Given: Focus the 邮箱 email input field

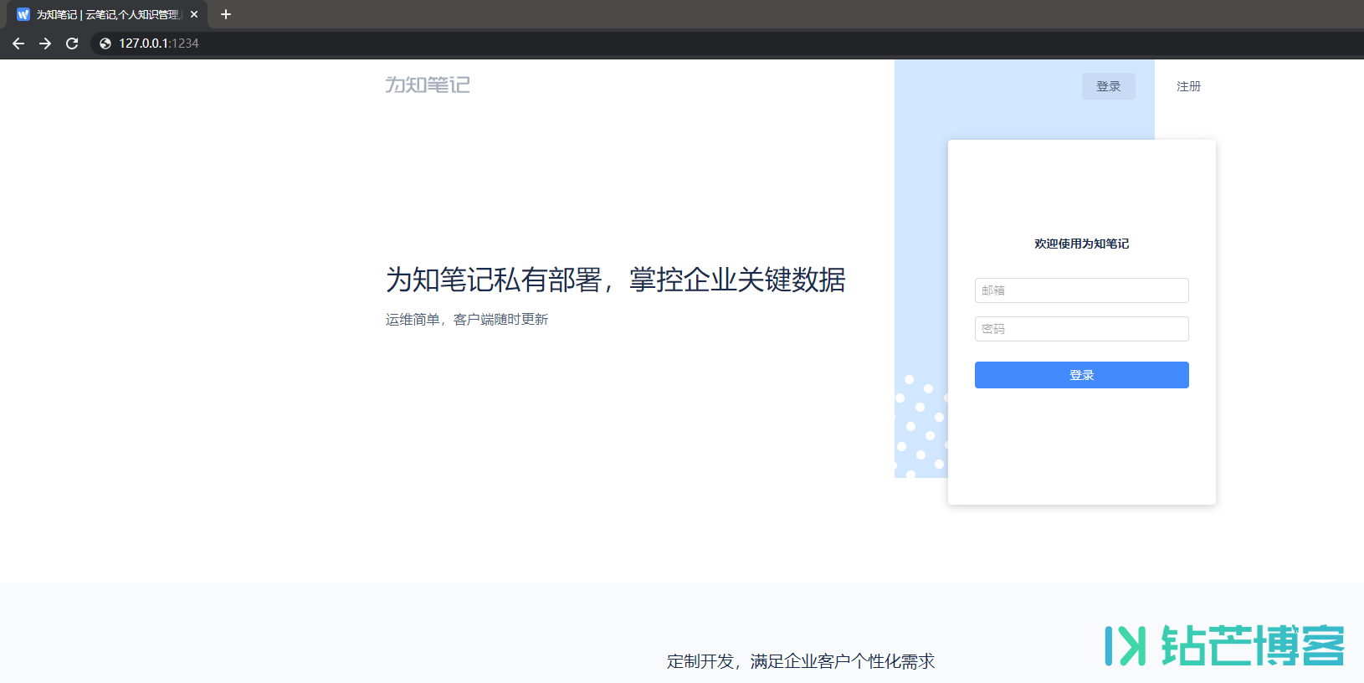Looking at the screenshot, I should pyautogui.click(x=1082, y=290).
